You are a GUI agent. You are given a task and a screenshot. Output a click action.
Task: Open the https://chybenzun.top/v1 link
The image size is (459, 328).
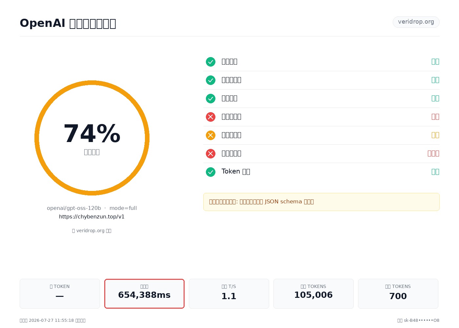(92, 216)
